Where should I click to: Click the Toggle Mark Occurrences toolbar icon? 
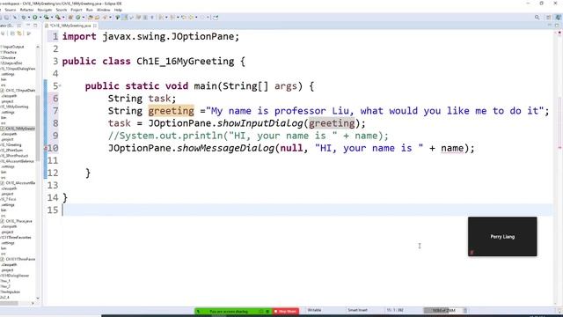(x=125, y=18)
